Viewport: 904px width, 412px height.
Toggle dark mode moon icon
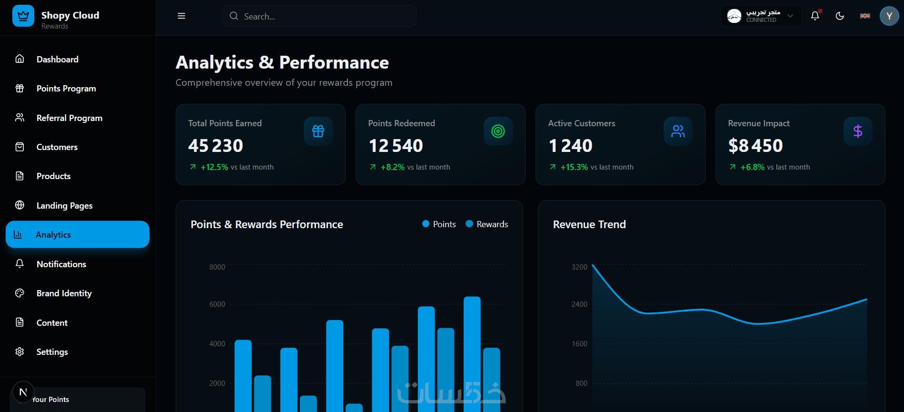pos(840,16)
